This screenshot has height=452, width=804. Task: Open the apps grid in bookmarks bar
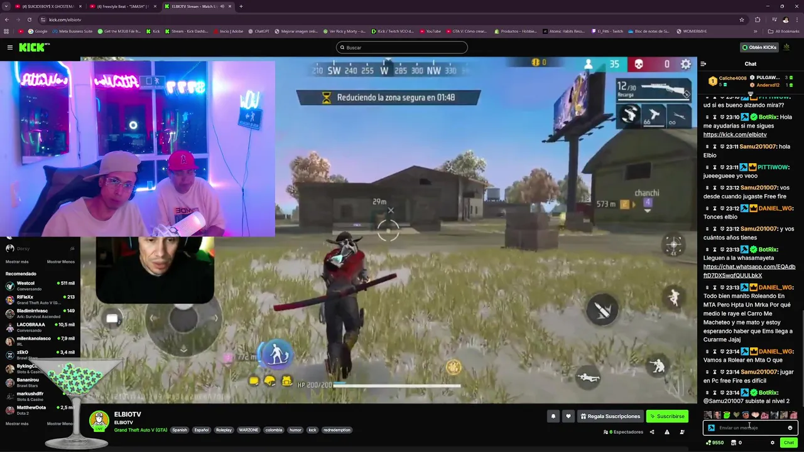pos(6,31)
